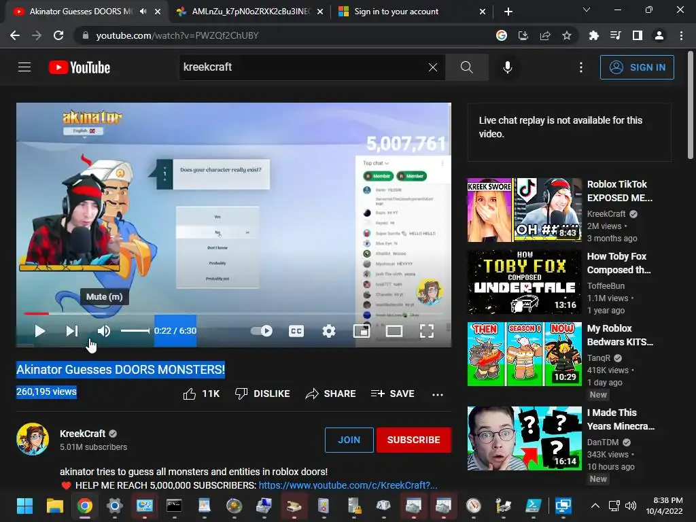Click page vertical scrollbar

pos(691,105)
